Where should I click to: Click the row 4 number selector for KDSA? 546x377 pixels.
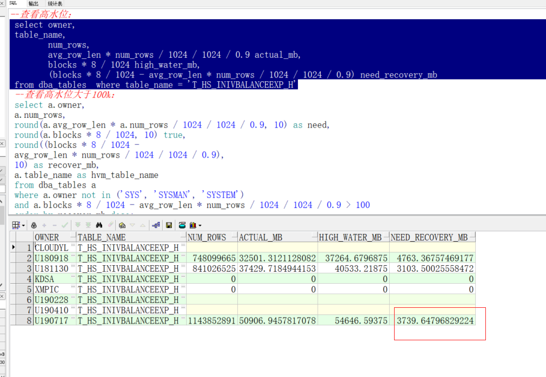(27, 279)
